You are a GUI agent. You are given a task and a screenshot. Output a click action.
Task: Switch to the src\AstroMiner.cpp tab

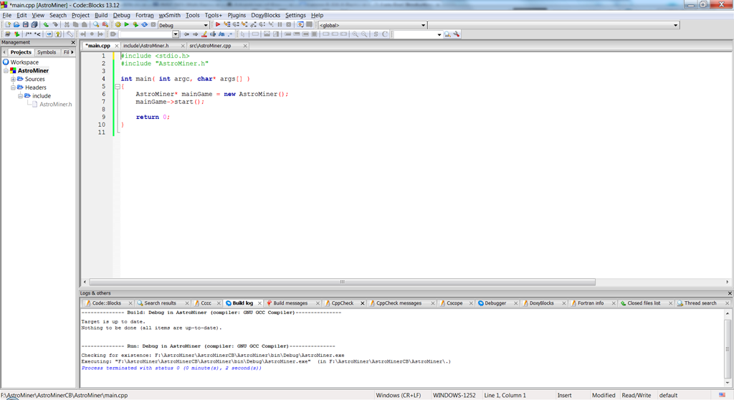(210, 46)
